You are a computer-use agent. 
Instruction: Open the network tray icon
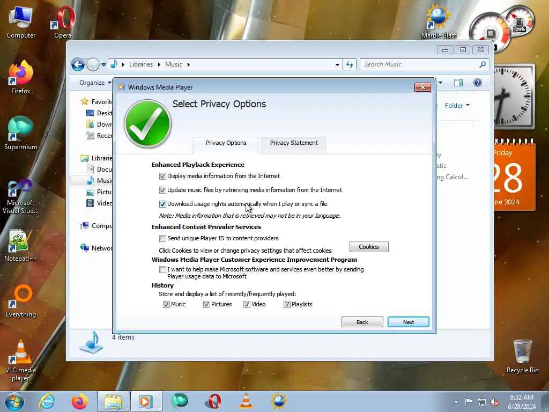click(482, 402)
